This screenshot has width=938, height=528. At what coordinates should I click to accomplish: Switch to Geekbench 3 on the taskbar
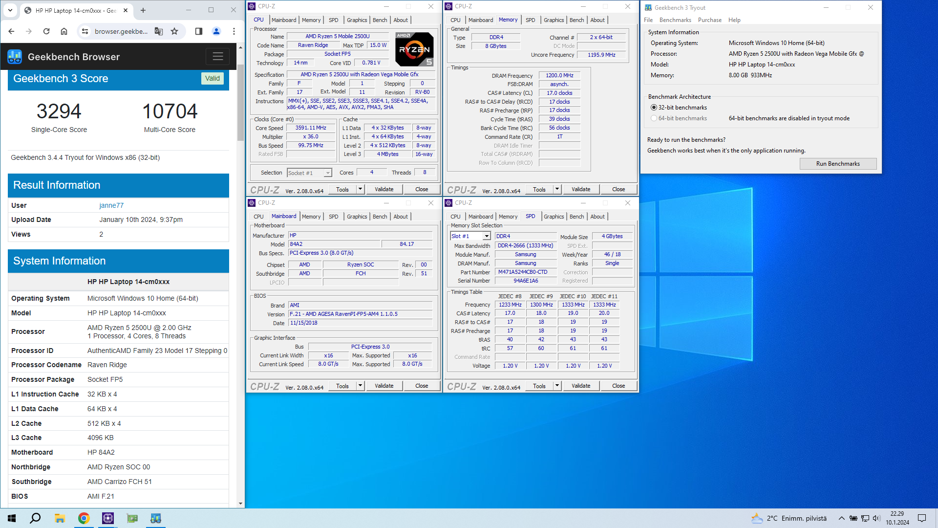(x=156, y=518)
